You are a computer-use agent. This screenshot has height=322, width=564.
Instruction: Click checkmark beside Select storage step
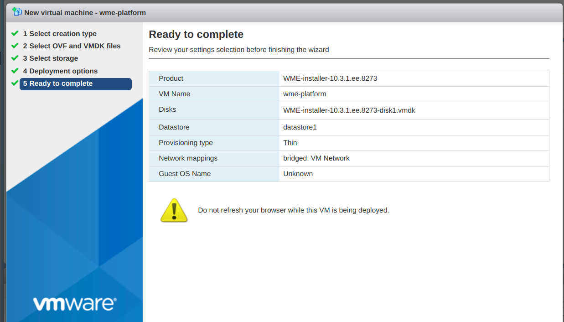pos(15,58)
